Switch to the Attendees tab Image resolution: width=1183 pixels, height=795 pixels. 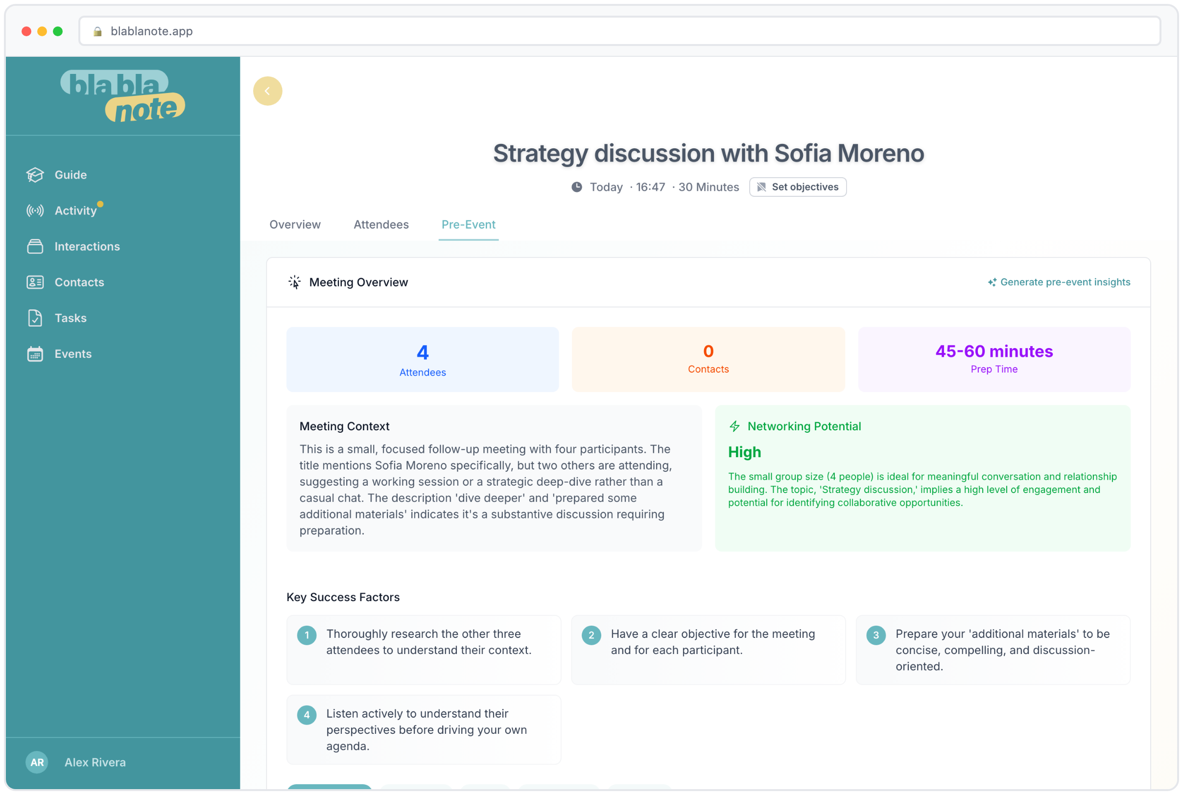pos(381,225)
